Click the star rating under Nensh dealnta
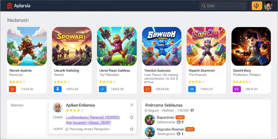The image size is (278, 139). pyautogui.click(x=17, y=82)
